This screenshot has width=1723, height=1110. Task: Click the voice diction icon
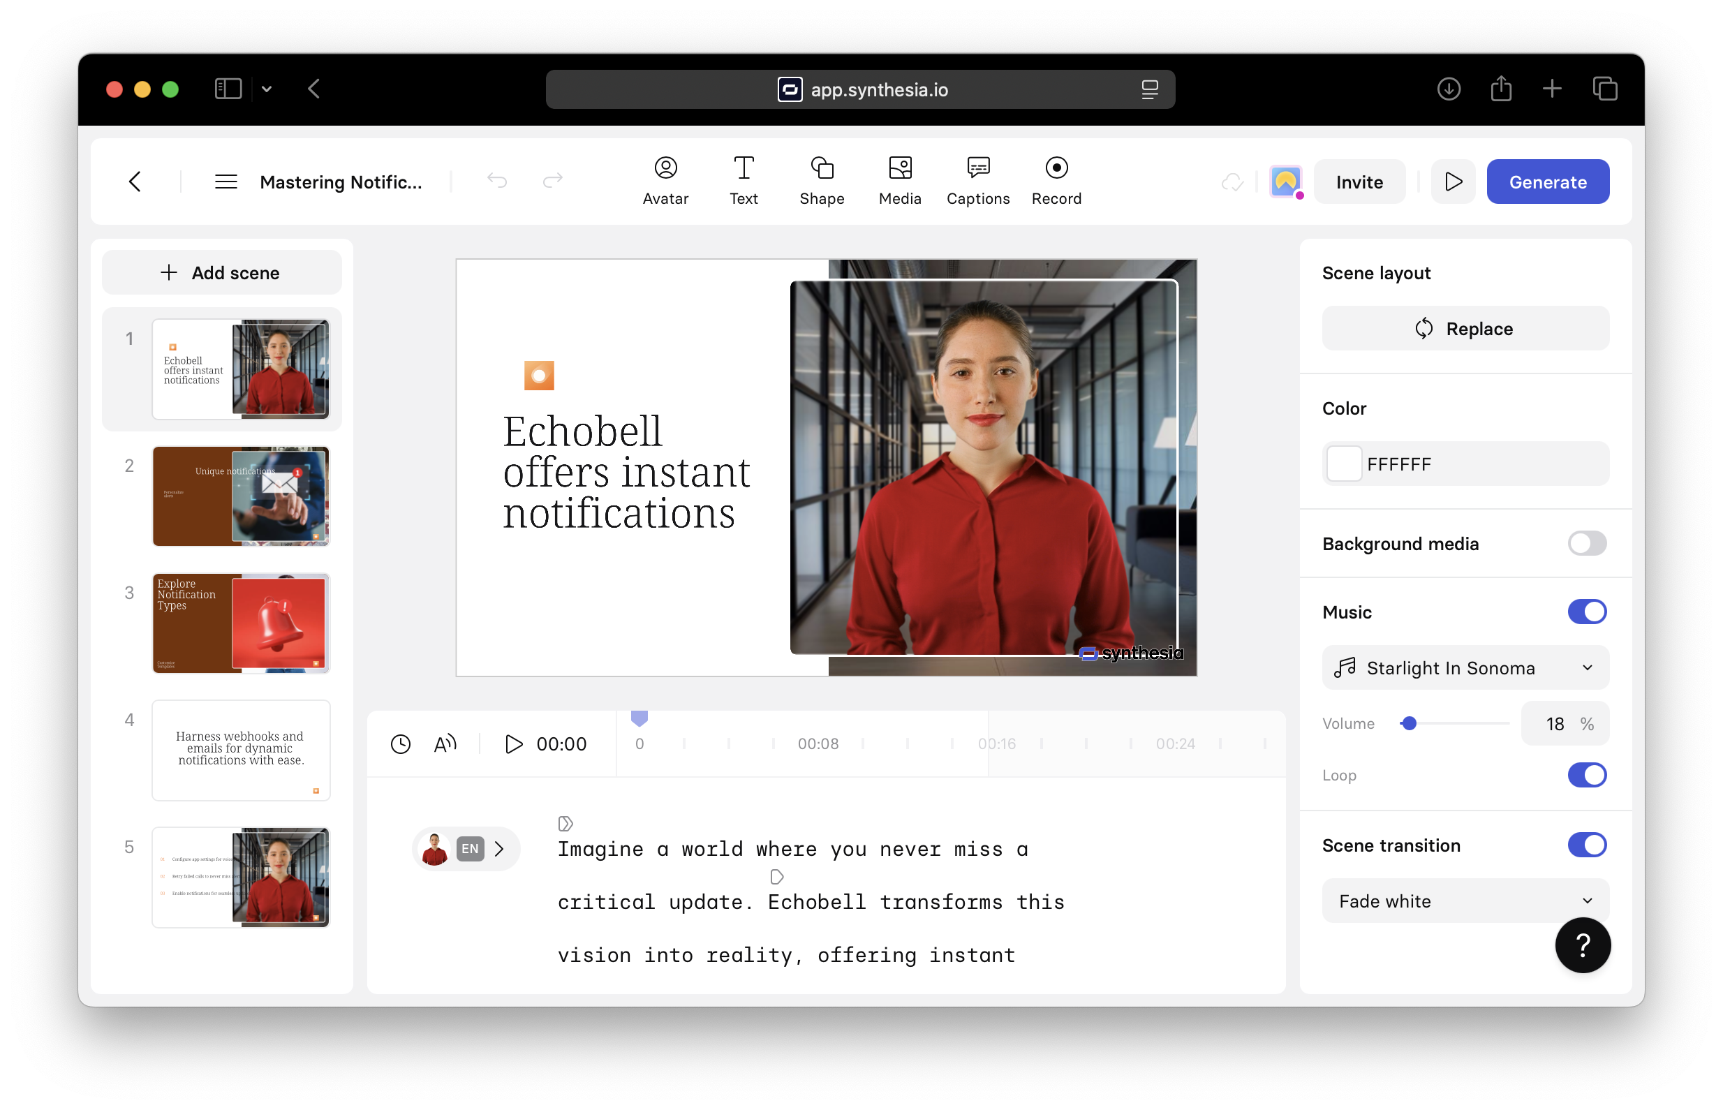(x=445, y=744)
